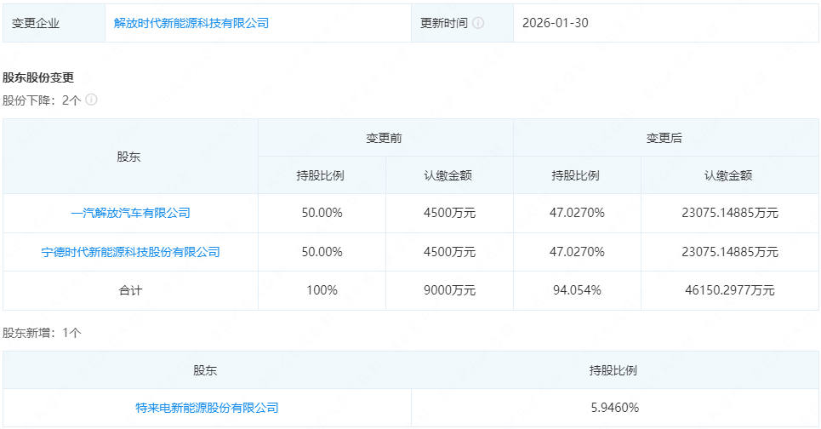The width and height of the screenshot is (821, 429).
Task: Open 特来电新能源股份有限公司 shareholder link
Action: (x=207, y=408)
